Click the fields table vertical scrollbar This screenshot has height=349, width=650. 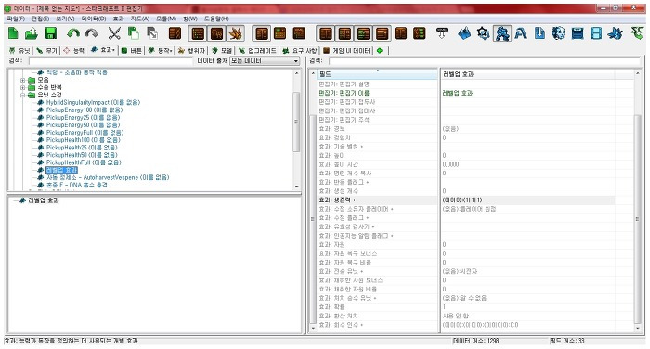(x=638, y=219)
